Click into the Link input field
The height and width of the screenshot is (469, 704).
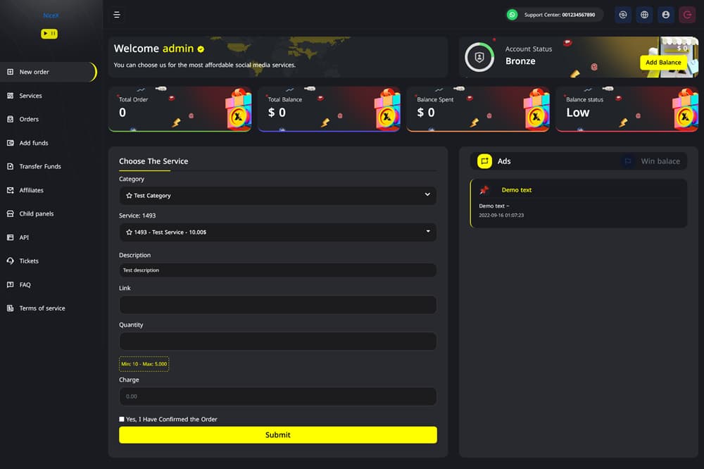click(x=278, y=305)
